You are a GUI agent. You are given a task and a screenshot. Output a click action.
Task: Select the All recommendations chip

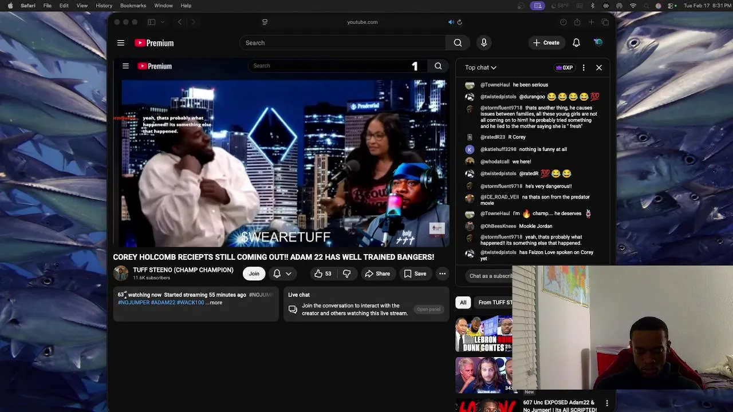tap(463, 303)
